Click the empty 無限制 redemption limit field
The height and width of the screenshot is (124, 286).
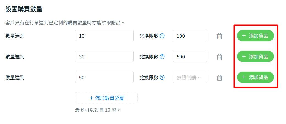pos(190,77)
